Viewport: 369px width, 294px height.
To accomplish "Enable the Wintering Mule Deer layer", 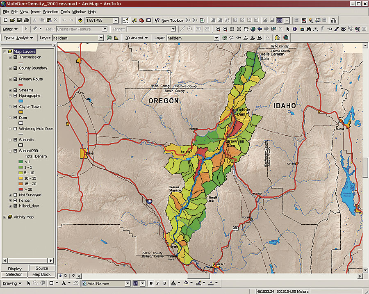I will point(15,129).
